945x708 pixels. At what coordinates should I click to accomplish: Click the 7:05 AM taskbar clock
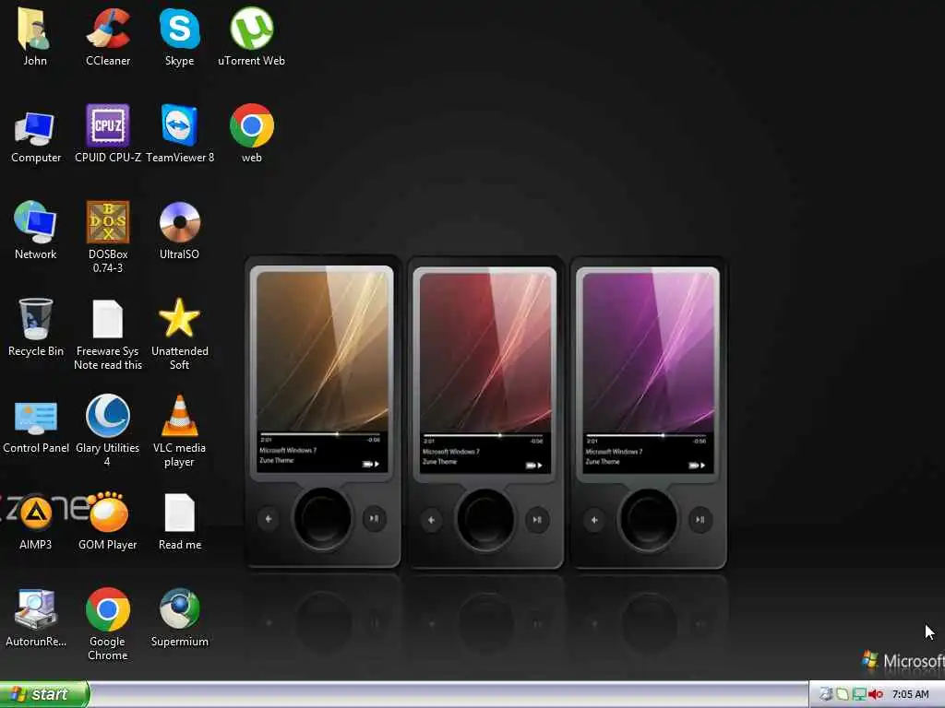click(910, 695)
